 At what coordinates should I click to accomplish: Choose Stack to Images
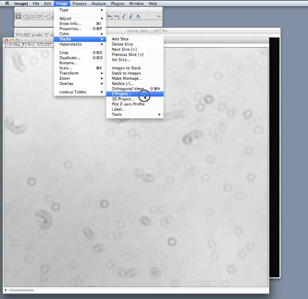coord(135,73)
